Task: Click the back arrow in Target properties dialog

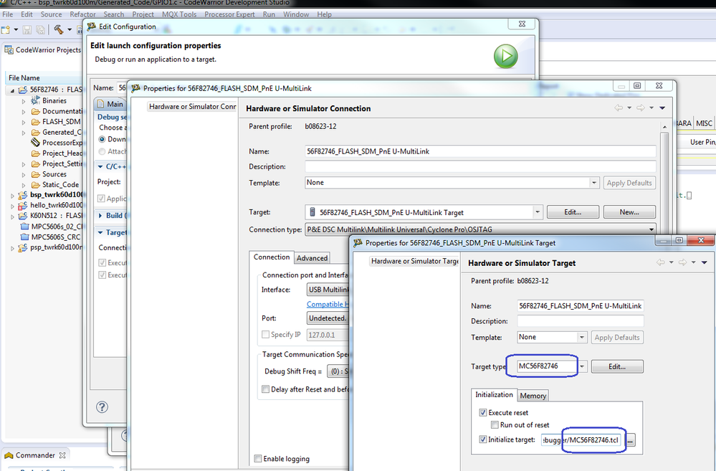Action: (x=660, y=262)
